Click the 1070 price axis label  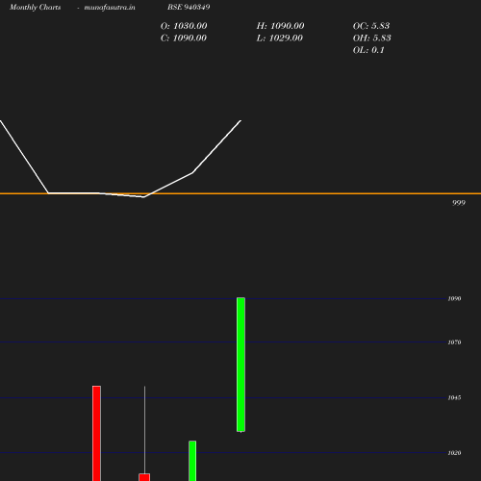(454, 342)
